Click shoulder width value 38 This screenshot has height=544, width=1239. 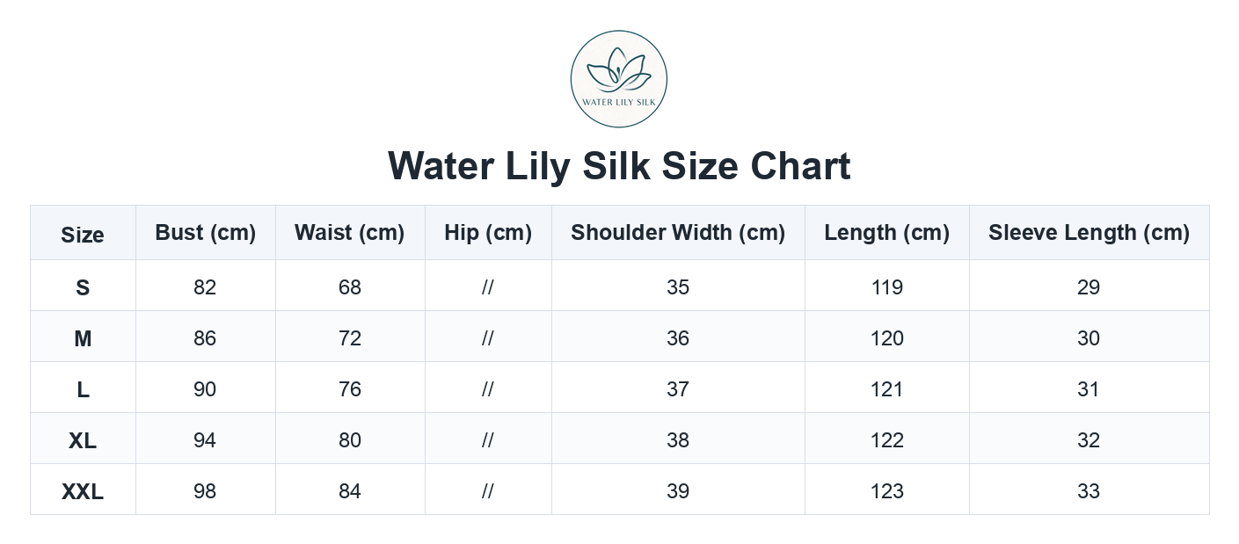678,440
